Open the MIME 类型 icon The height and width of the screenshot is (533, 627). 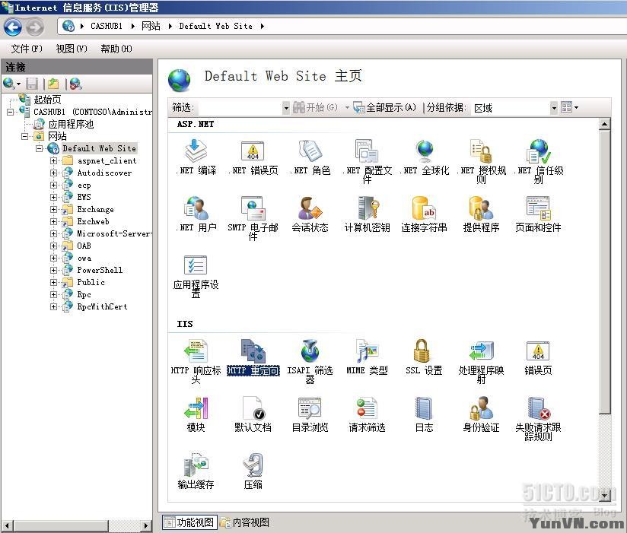point(367,357)
